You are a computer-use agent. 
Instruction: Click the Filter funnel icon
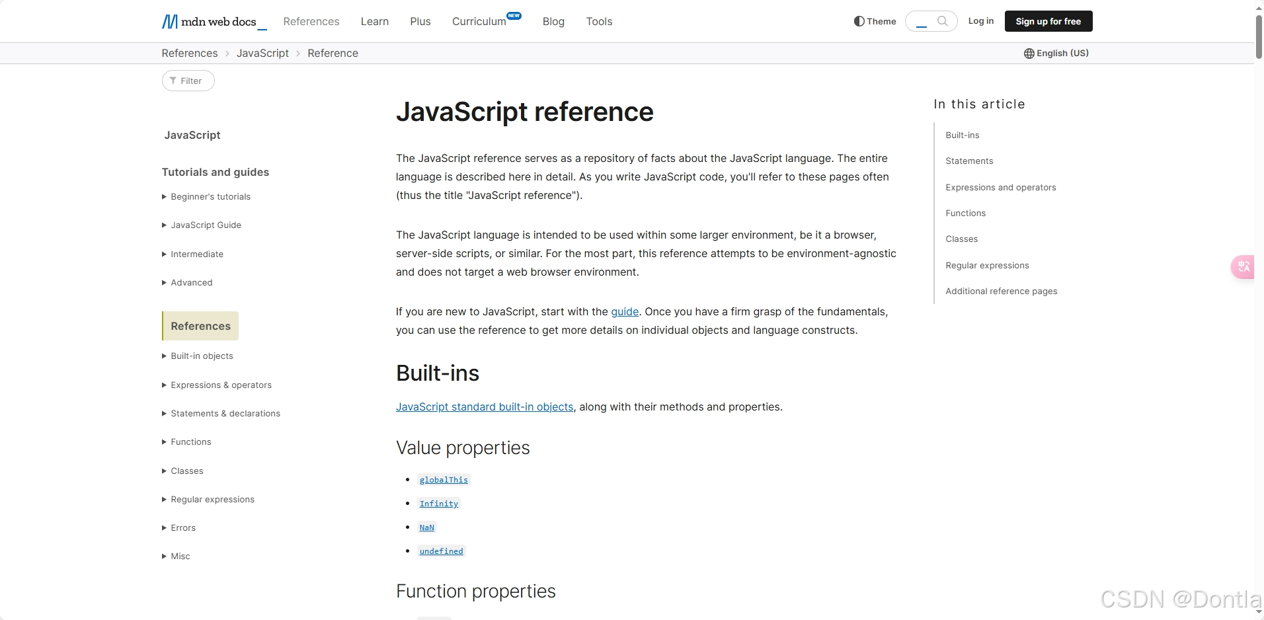173,81
